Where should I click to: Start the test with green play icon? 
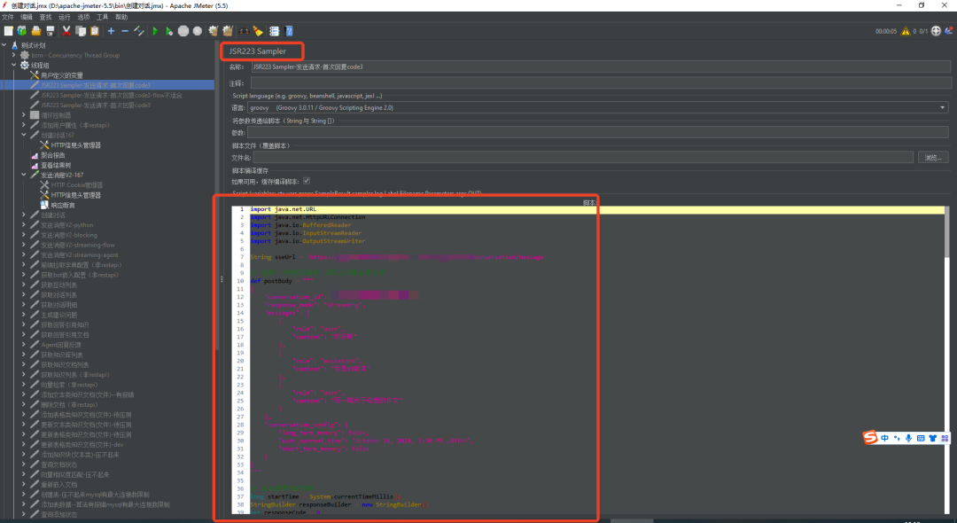coord(155,31)
